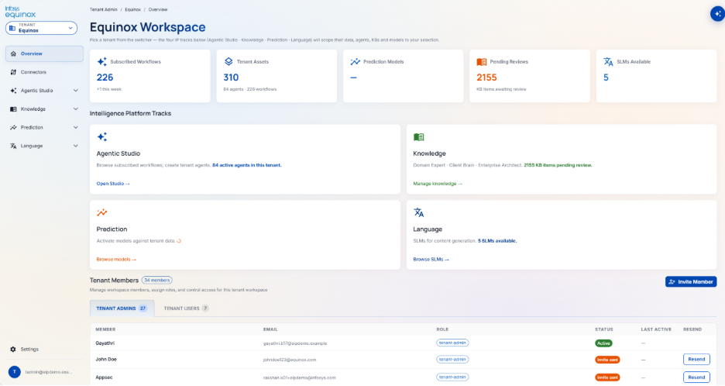Click the 5 SLMs available text
This screenshot has height=386, width=725.
click(x=497, y=241)
